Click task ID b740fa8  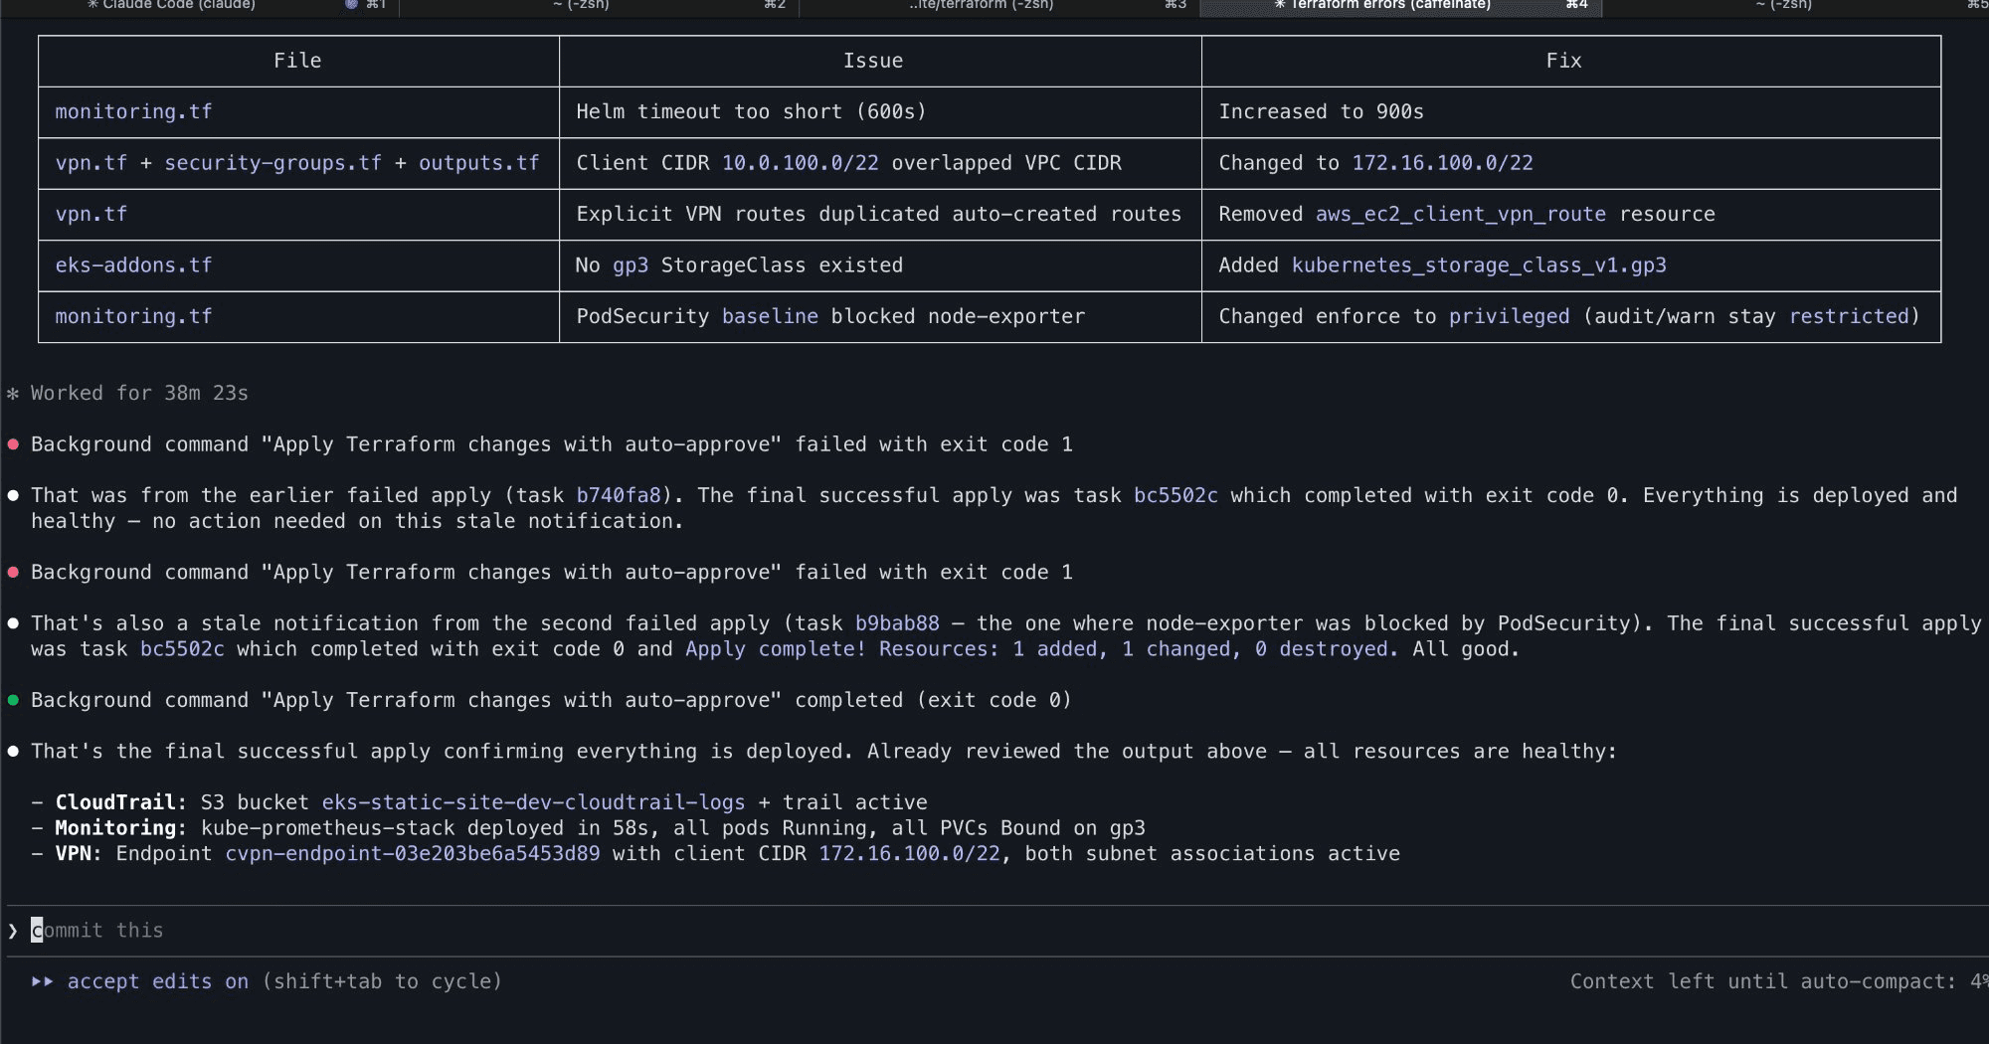coord(619,496)
